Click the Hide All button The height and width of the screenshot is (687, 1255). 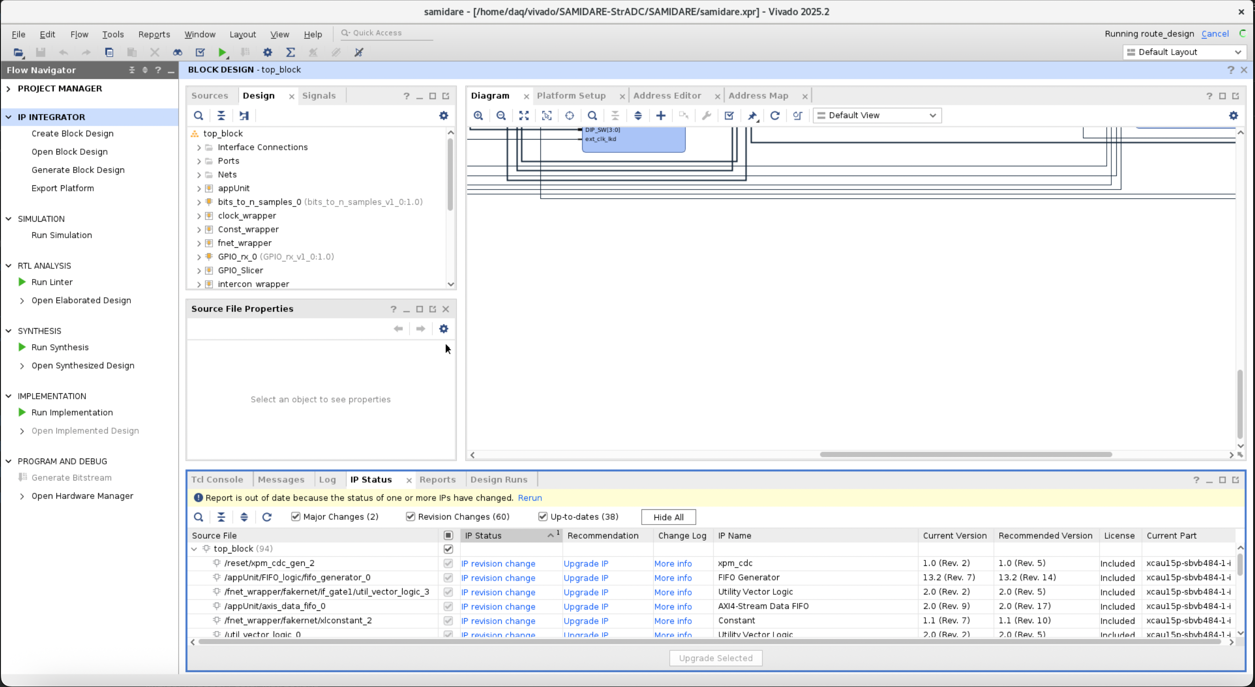[x=668, y=517]
